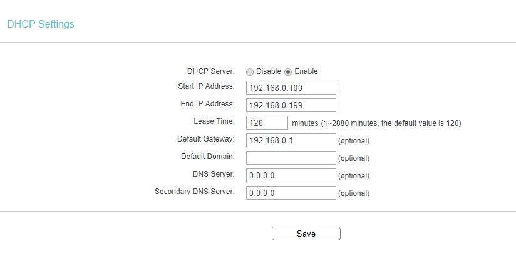Click the 'DHCP Server:' label
This screenshot has width=516, height=278.
click(211, 71)
